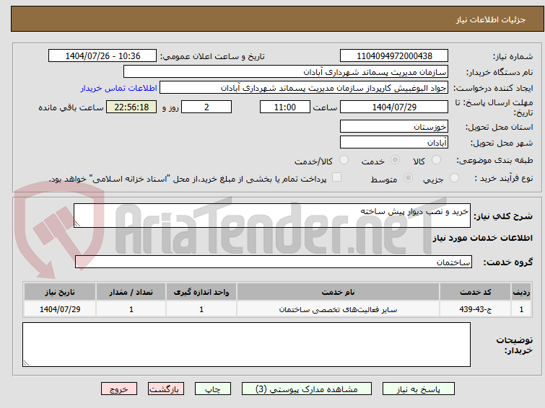The image size is (545, 408).
Task: Click the ساعت field showing 11:00
Action: (285, 107)
